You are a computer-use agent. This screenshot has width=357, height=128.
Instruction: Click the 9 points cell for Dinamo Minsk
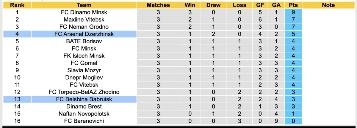[293, 12]
